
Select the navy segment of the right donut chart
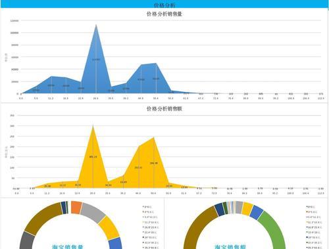tap(219, 209)
